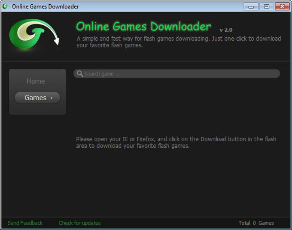The height and width of the screenshot is (230, 292).
Task: Minimize the Online Games Downloader window
Action: tap(251, 6)
